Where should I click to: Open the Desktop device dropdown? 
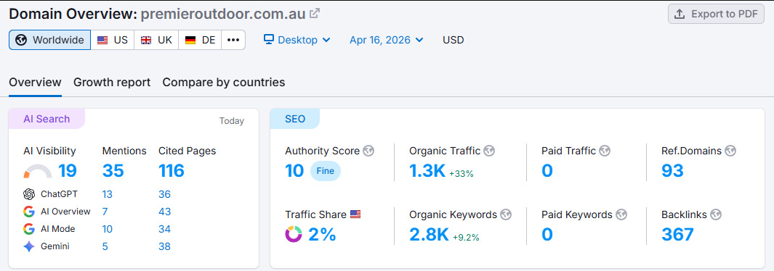297,40
